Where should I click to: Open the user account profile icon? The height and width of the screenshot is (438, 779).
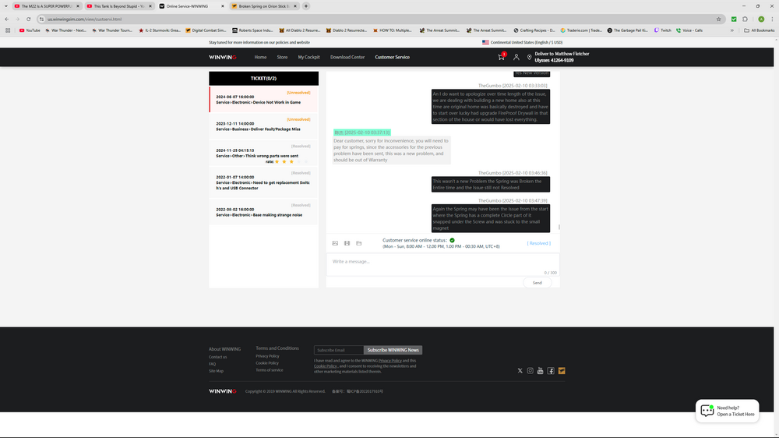516,57
